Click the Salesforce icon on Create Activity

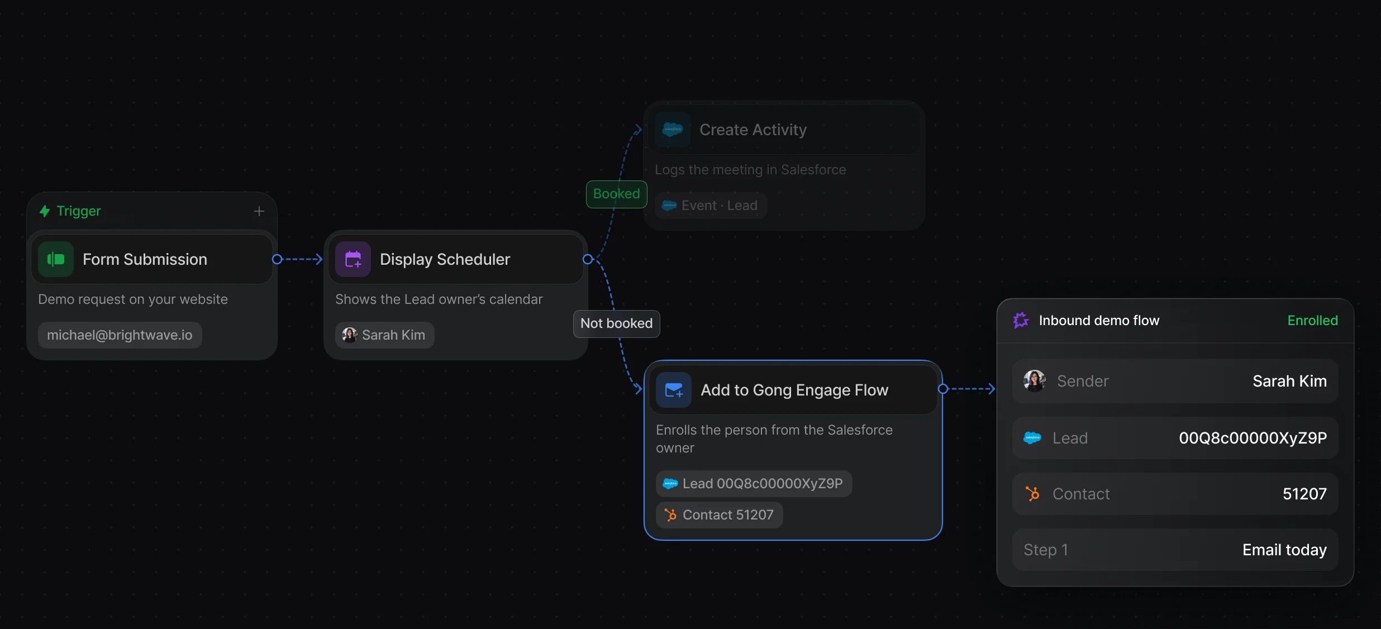pos(673,130)
